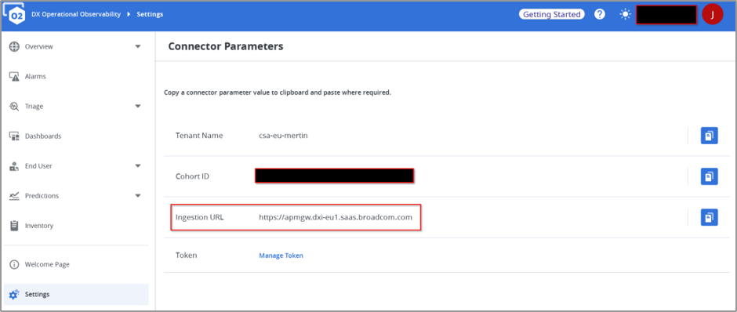Click the csa-eu-mertin tenant name text
737x312 pixels.
[x=283, y=136]
